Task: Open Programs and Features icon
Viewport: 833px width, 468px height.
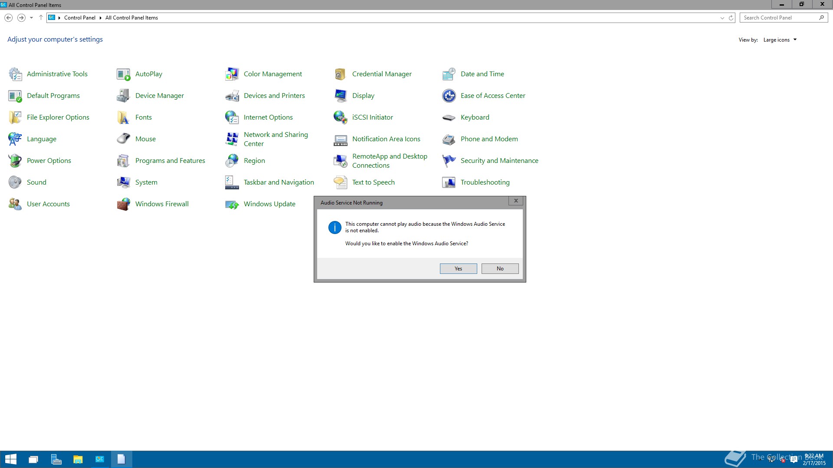Action: 124,161
